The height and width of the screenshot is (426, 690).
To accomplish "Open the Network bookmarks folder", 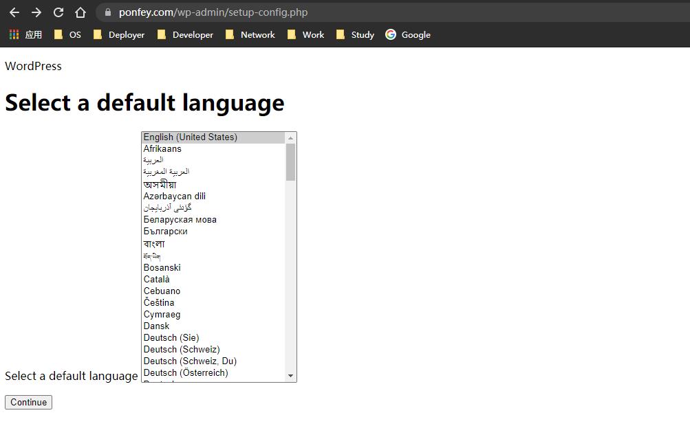I will pos(250,35).
